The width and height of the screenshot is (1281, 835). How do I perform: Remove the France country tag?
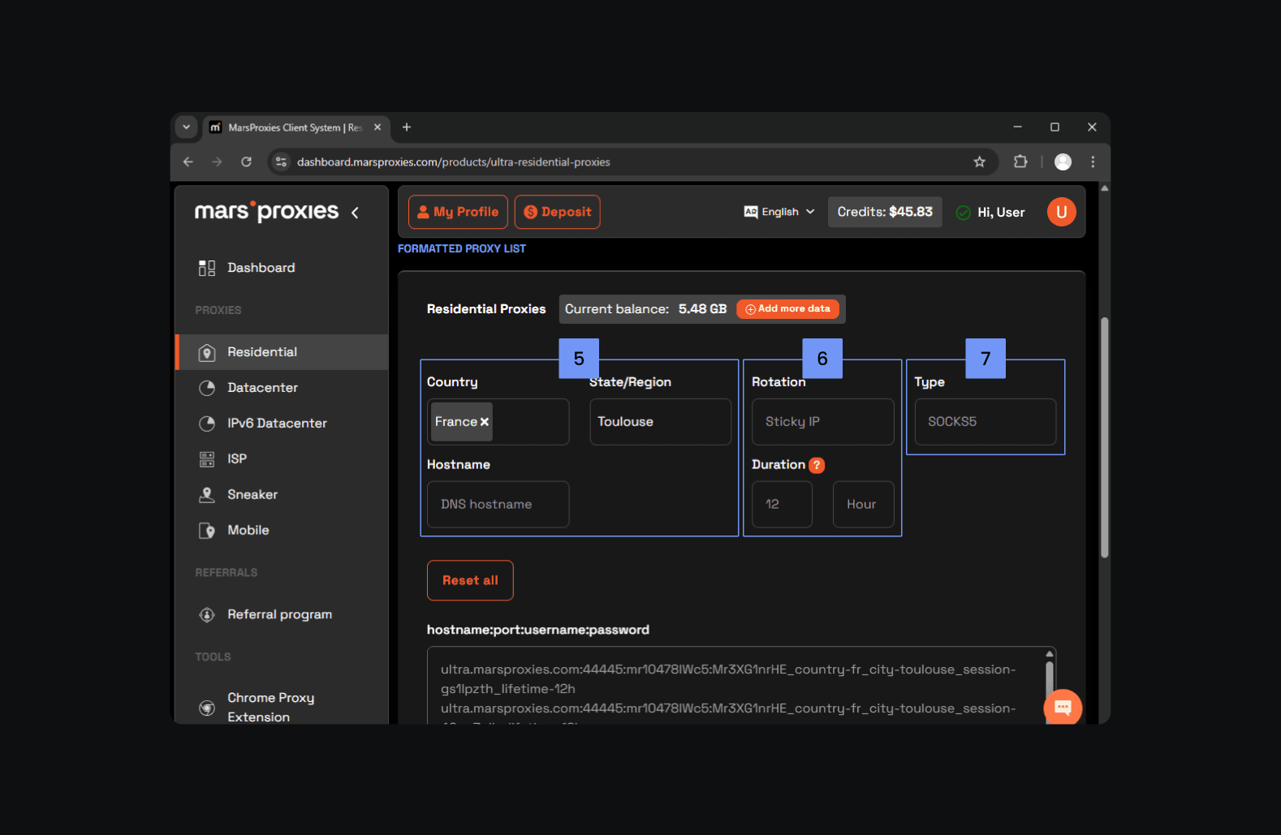coord(485,422)
